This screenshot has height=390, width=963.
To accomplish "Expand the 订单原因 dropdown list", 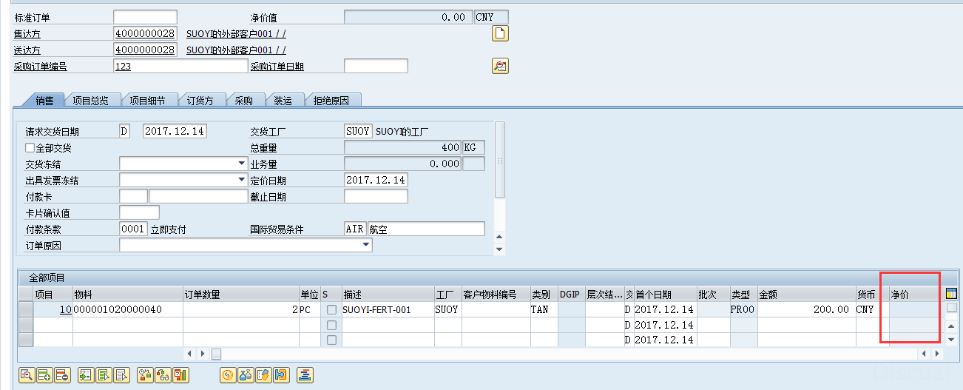I will point(366,245).
